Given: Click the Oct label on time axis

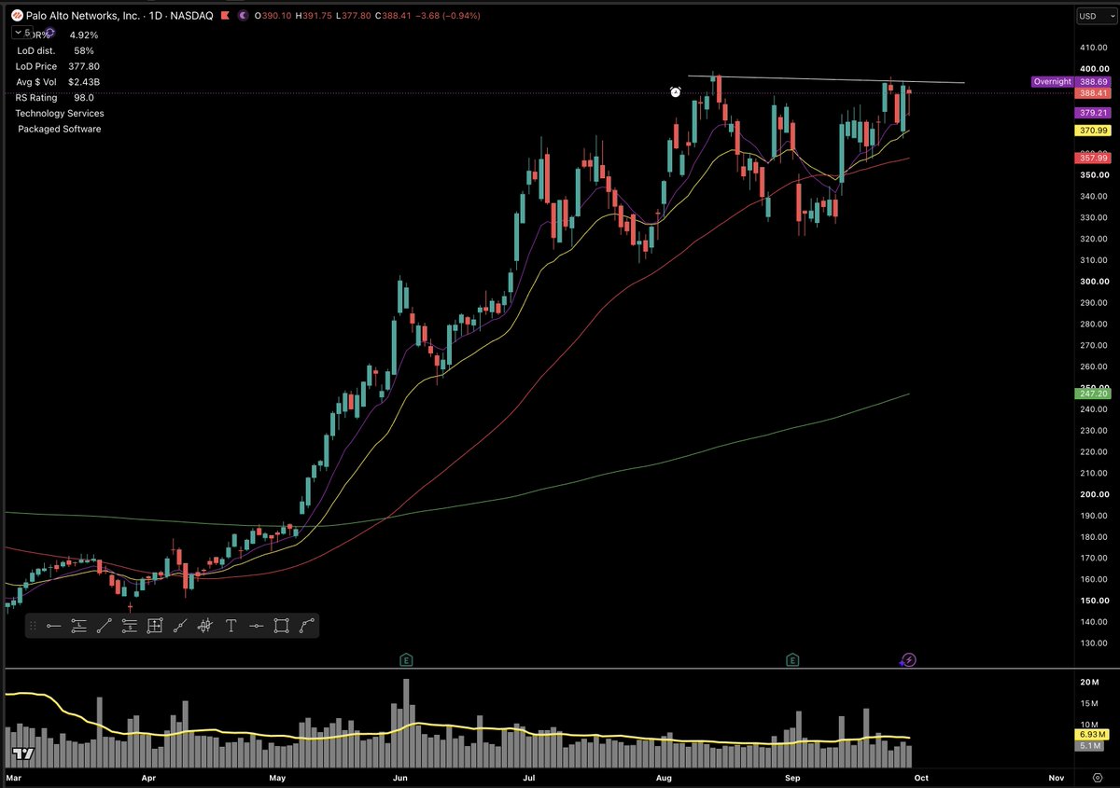Looking at the screenshot, I should click(920, 777).
